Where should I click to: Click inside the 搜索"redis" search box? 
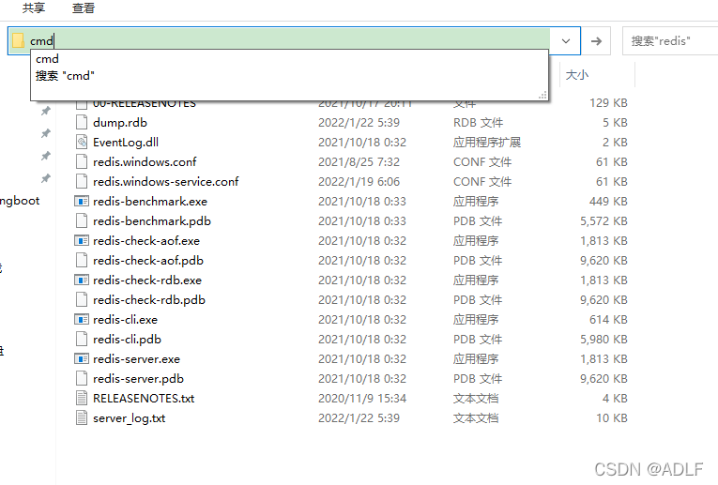[669, 41]
